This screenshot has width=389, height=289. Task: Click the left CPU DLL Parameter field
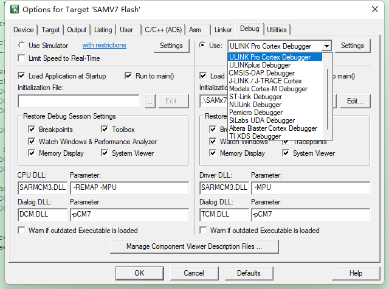(129, 188)
